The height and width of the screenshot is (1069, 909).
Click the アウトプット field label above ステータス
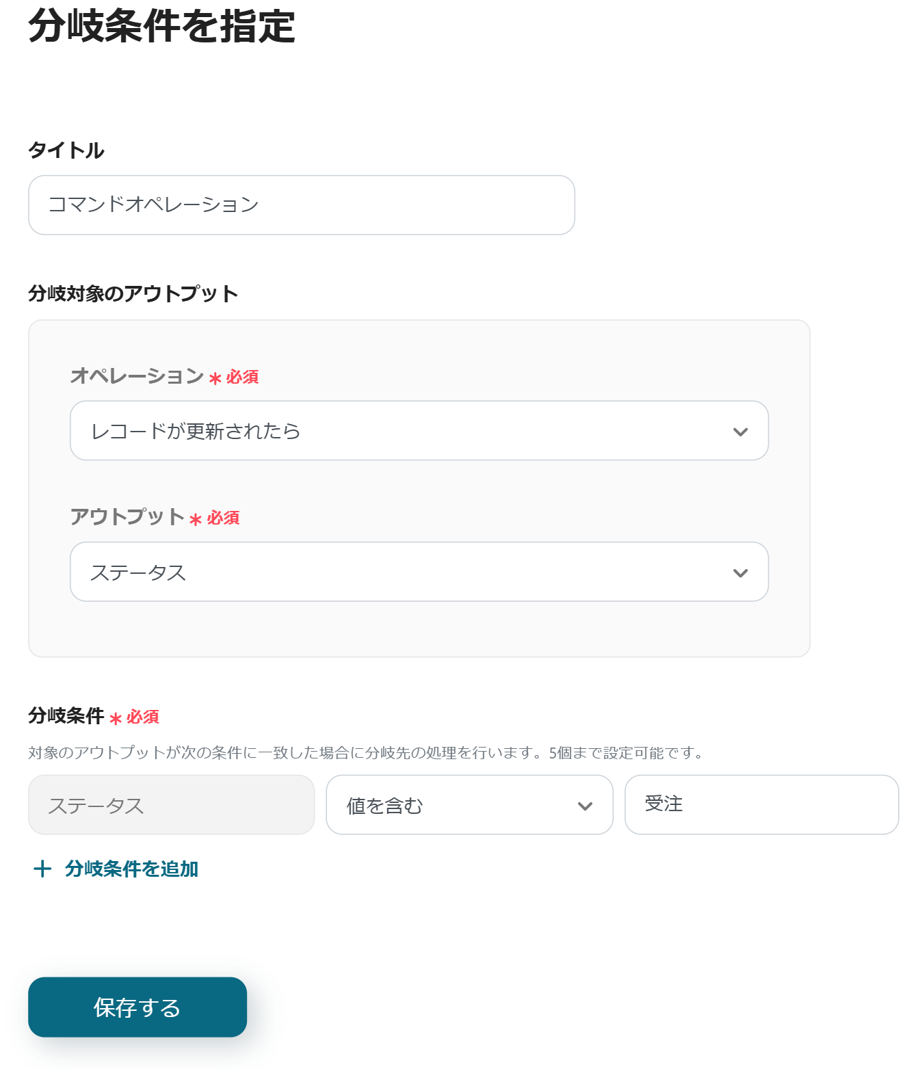[x=127, y=516]
